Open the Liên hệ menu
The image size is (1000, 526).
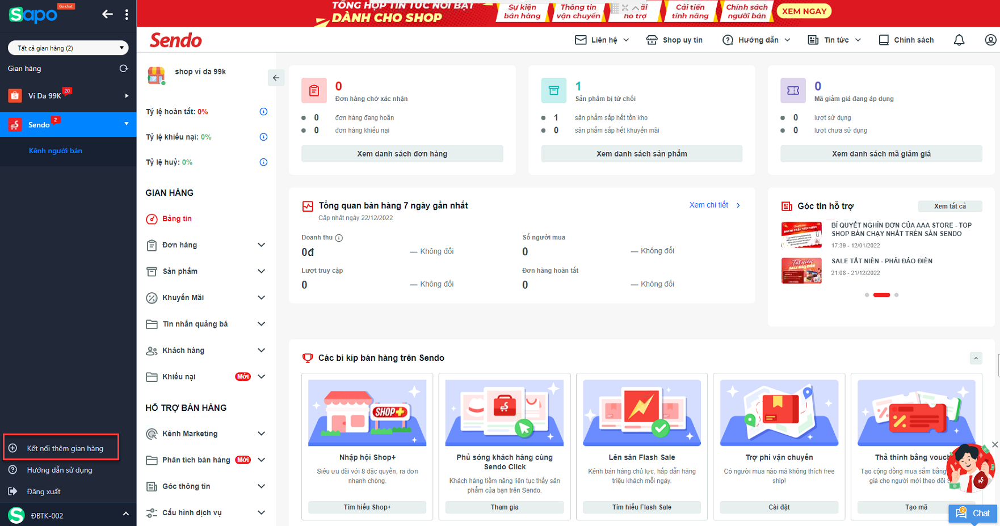[x=602, y=40]
